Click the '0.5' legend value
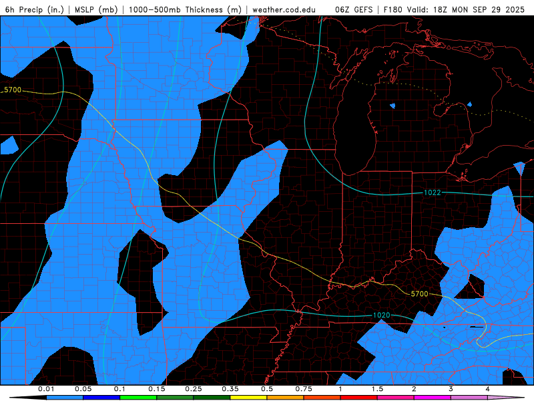 click(267, 389)
